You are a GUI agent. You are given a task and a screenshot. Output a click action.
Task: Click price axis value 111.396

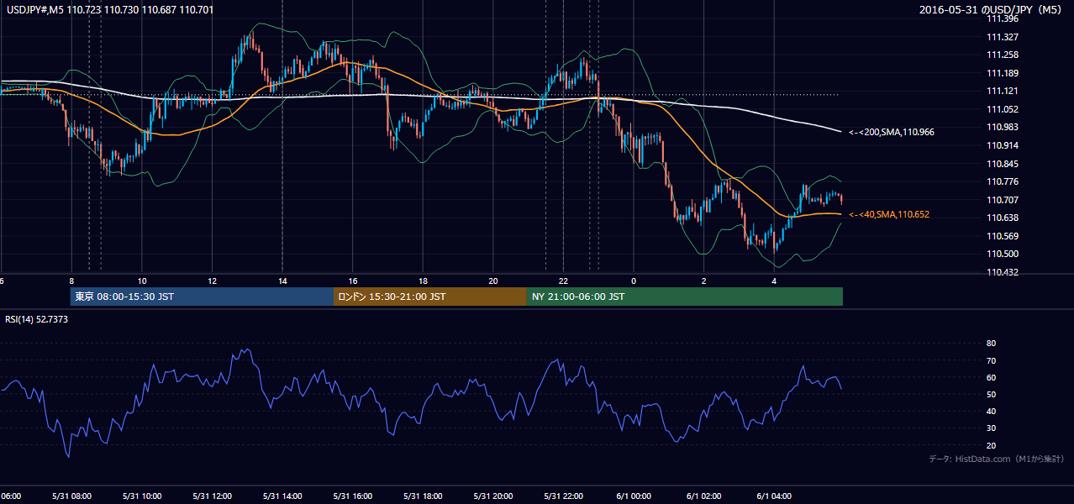[x=1001, y=18]
